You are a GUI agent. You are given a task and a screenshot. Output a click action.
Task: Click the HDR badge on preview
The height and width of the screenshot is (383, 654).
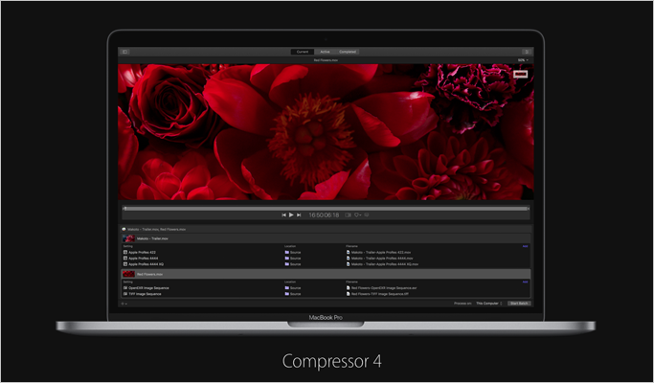pos(520,74)
